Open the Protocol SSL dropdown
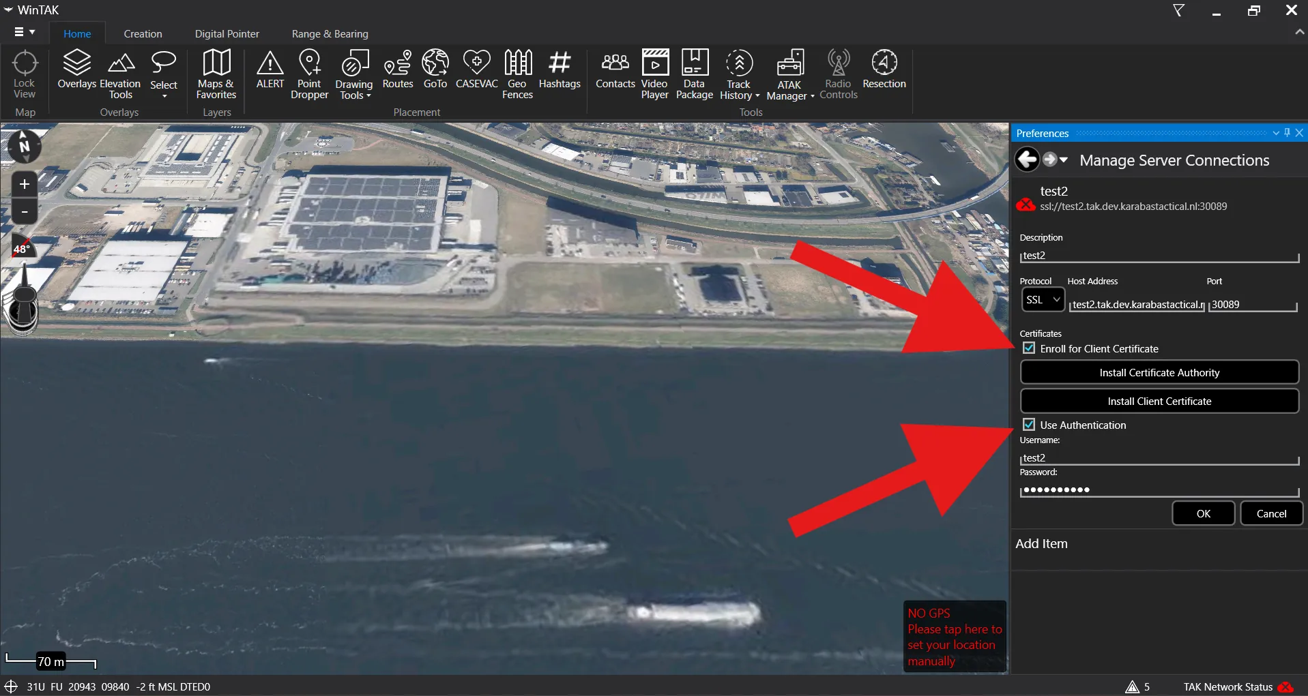Viewport: 1308px width, 696px height. click(x=1043, y=300)
